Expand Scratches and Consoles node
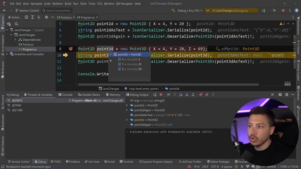 tap(7, 54)
